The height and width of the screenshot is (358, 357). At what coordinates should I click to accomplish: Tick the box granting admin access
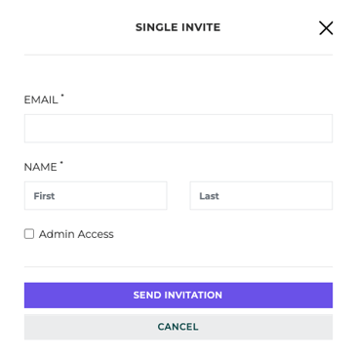[29, 234]
